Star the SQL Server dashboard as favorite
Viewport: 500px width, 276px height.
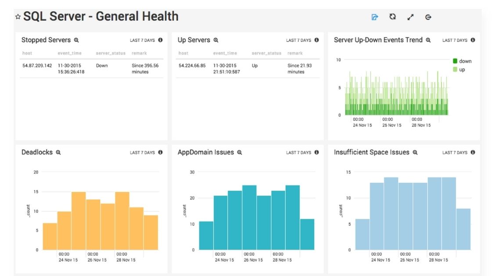click(18, 17)
